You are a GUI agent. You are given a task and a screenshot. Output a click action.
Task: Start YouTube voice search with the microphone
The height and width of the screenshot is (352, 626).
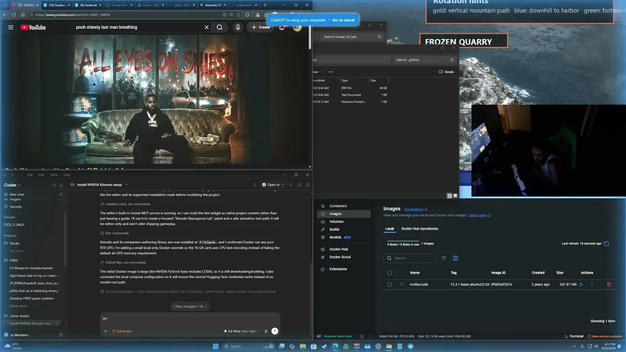[238, 27]
